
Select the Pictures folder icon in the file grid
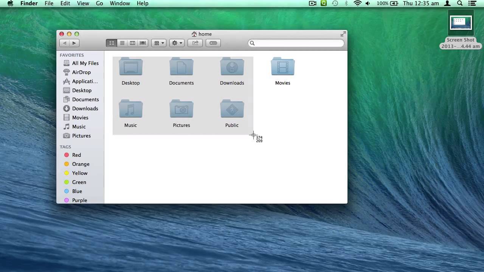181,110
